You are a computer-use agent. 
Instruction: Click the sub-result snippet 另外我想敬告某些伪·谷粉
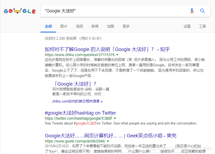pyautogui.click(x=81, y=91)
